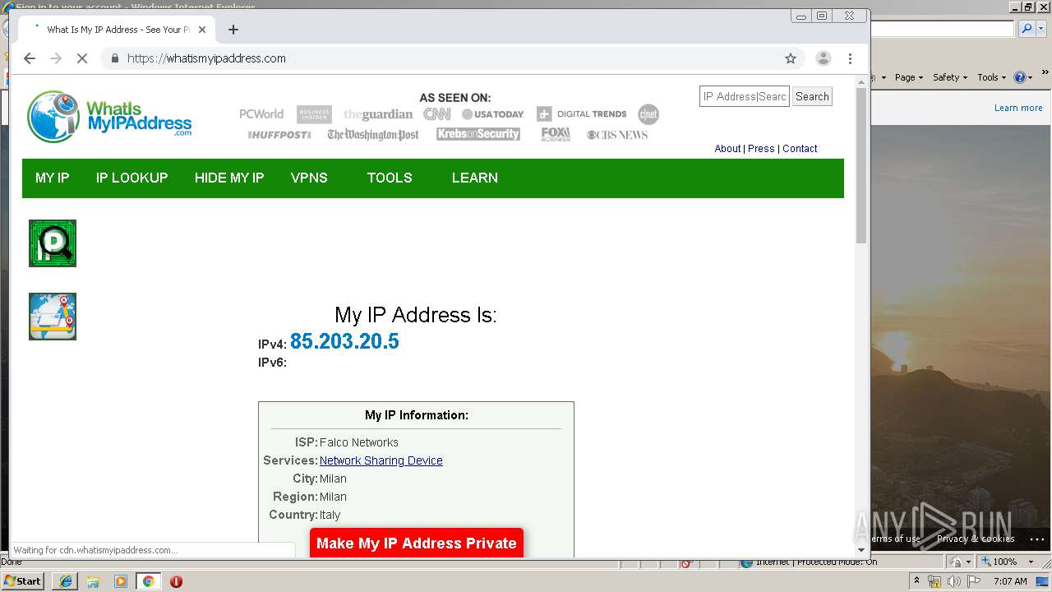Image resolution: width=1052 pixels, height=592 pixels.
Task: Click the Digital Trends logo
Action: (581, 114)
